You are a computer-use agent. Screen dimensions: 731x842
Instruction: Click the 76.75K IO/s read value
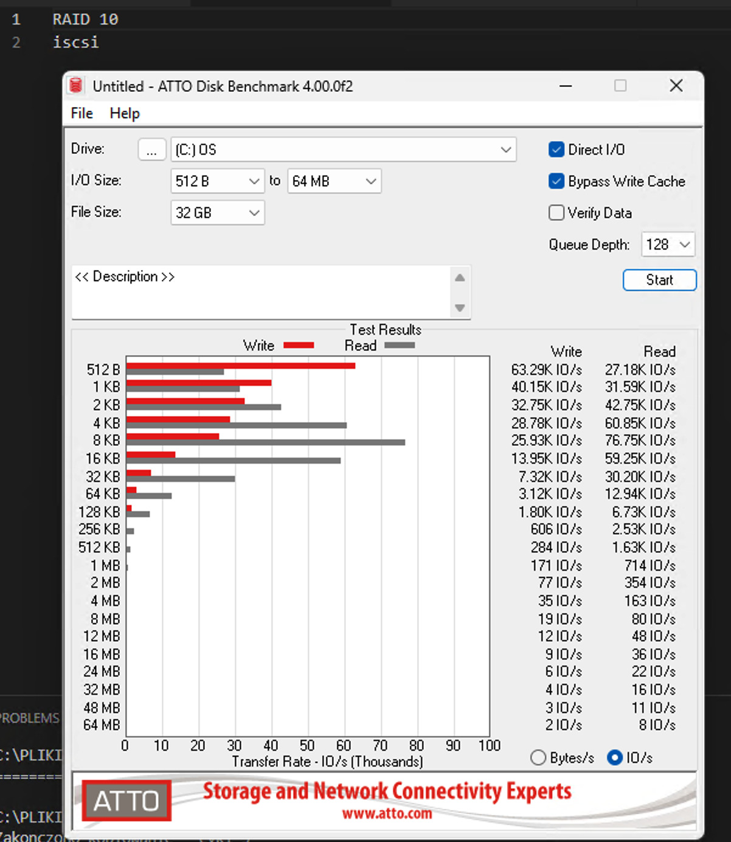click(640, 440)
